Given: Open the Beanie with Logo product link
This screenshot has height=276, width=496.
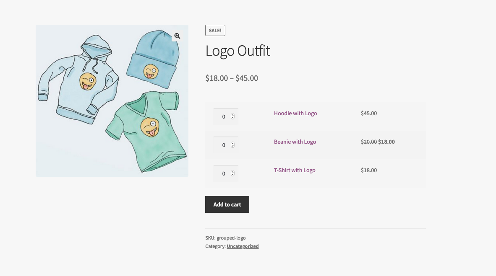Looking at the screenshot, I should [x=295, y=142].
